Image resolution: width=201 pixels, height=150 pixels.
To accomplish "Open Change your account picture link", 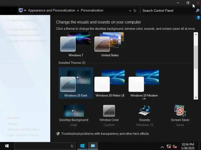I will [27, 41].
